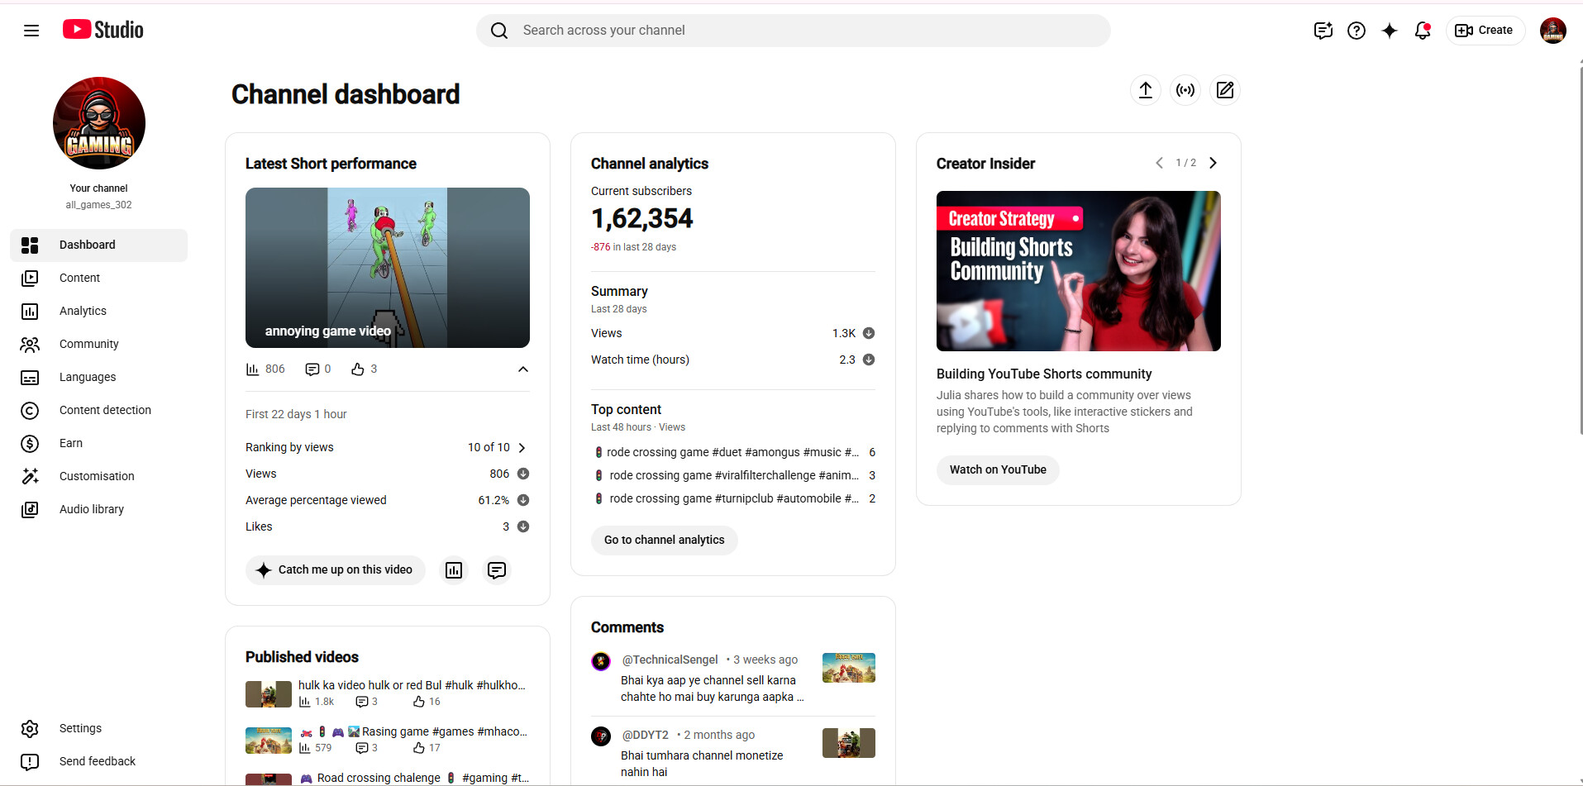Collapse the latest Short performance details
1583x786 pixels.
click(523, 369)
